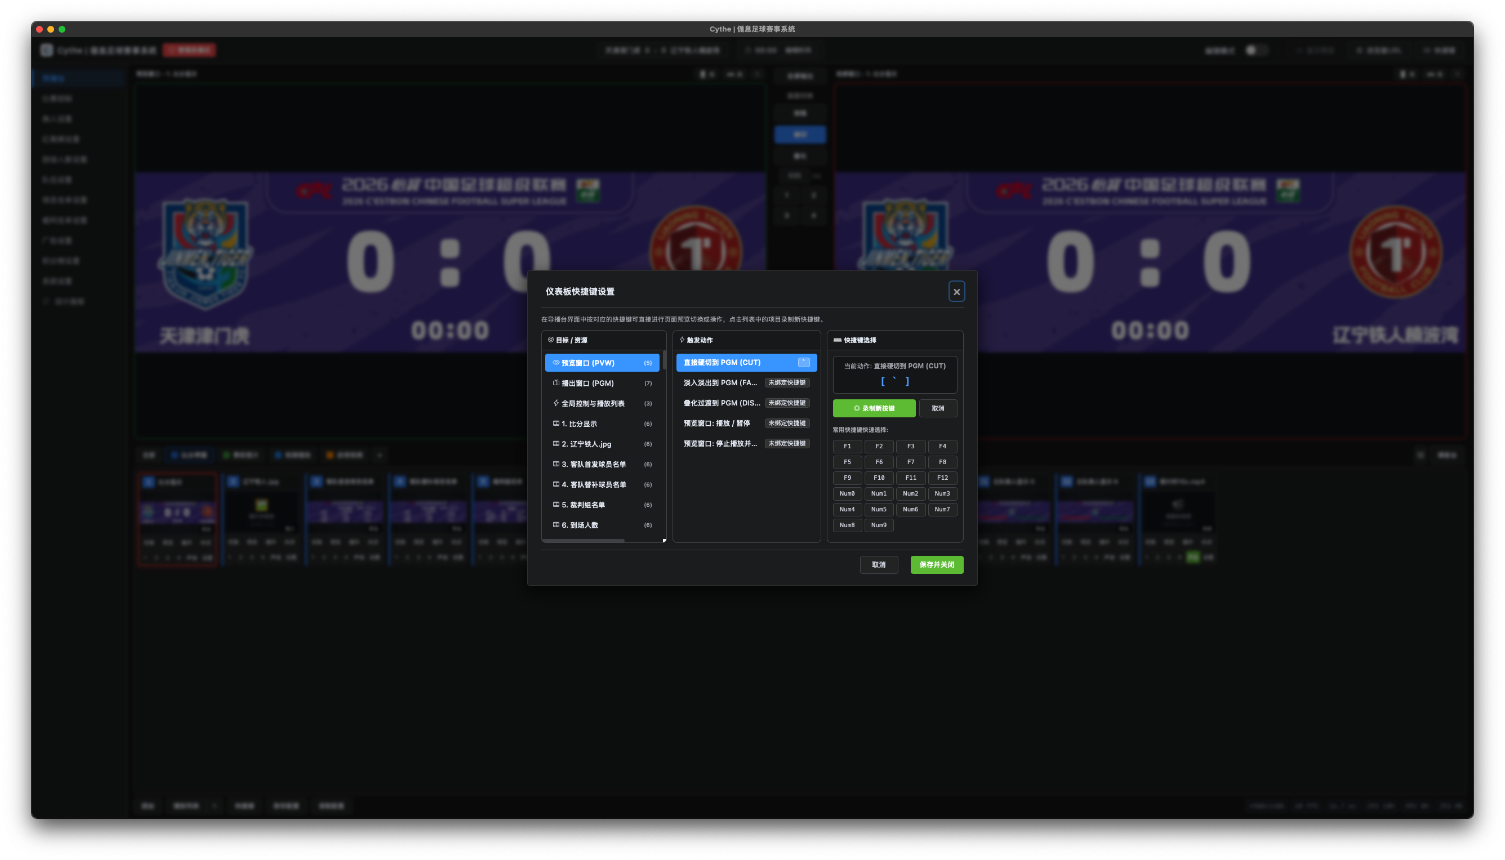Select the 6. 到场人数 resource
1505x860 pixels.
tap(602, 525)
